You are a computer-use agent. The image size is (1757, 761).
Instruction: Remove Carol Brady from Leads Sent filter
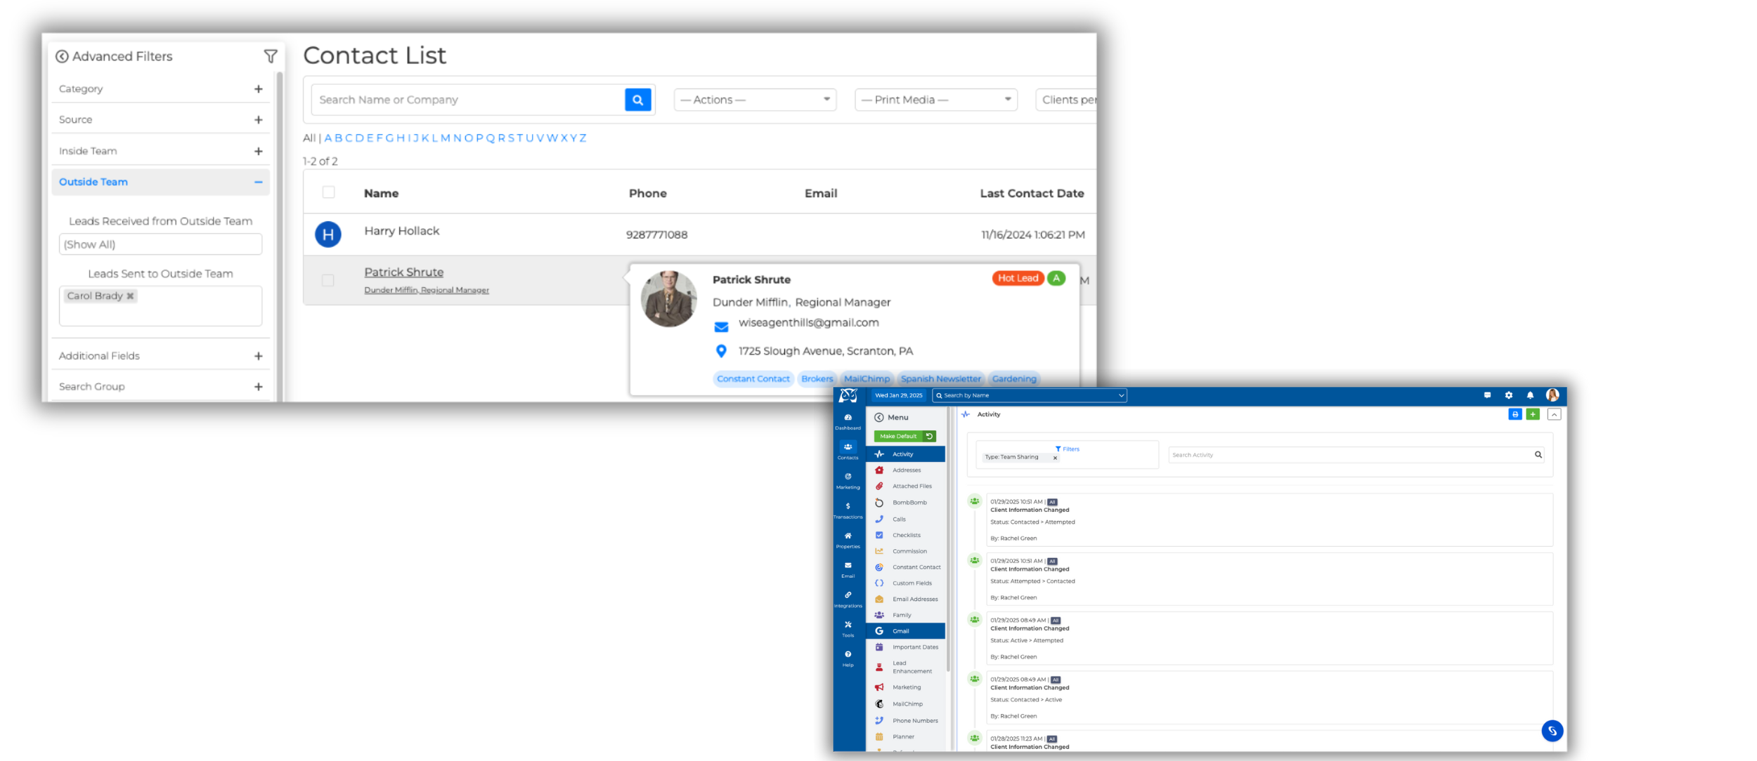[x=130, y=296]
